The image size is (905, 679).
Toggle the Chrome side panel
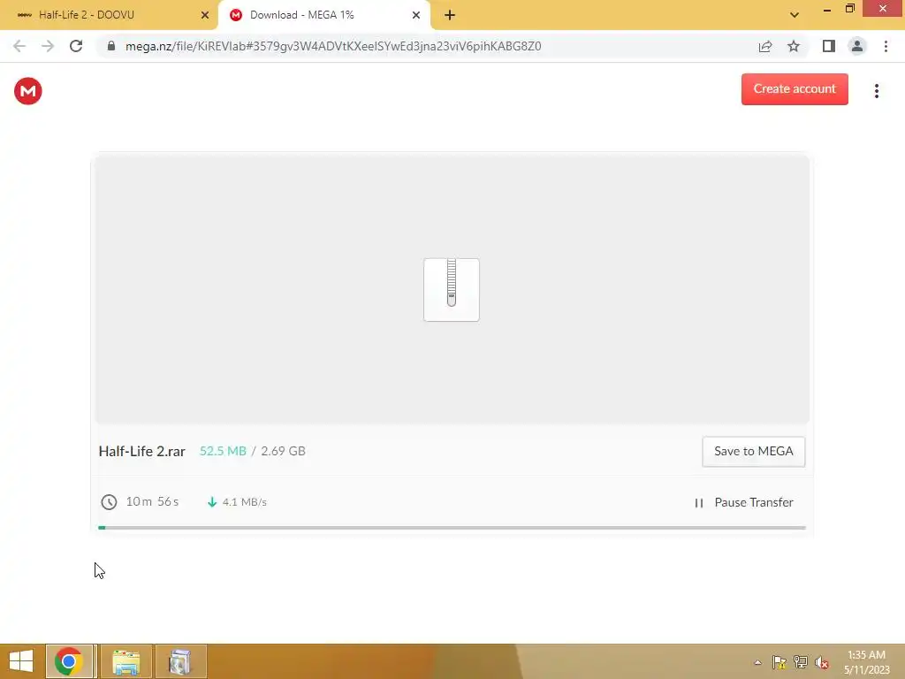[829, 46]
